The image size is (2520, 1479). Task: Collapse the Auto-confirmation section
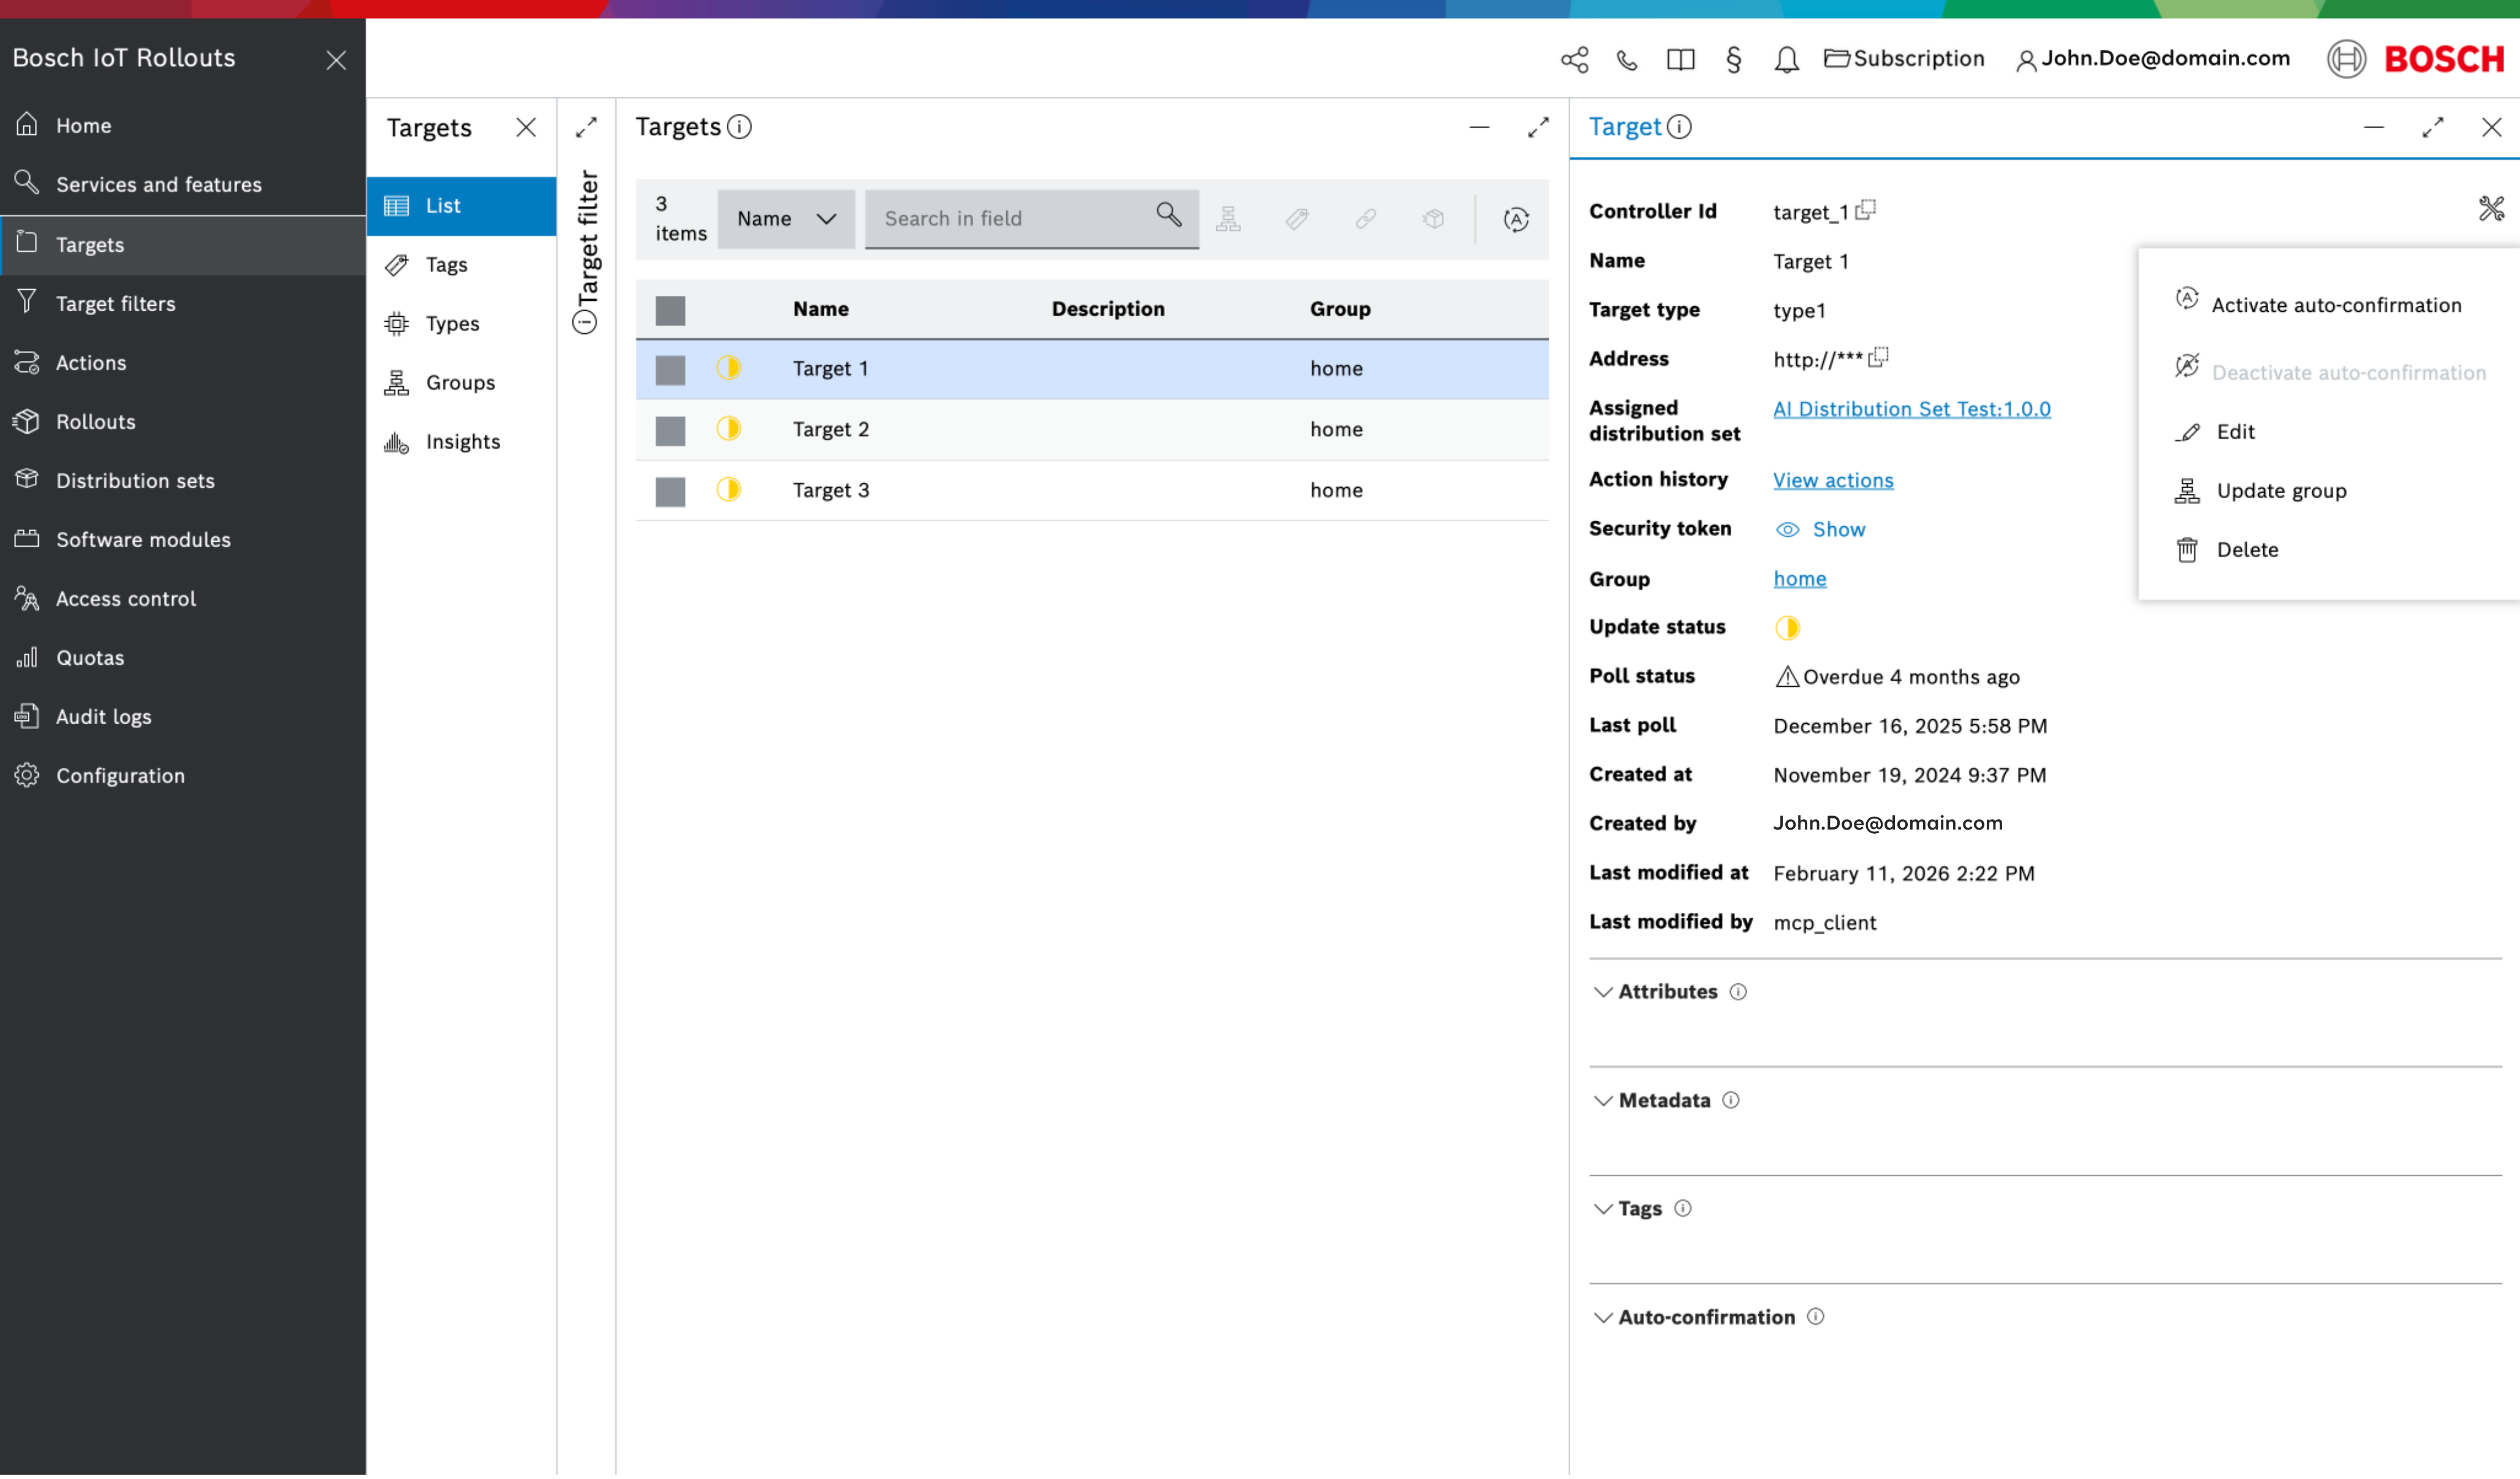[x=1603, y=1319]
